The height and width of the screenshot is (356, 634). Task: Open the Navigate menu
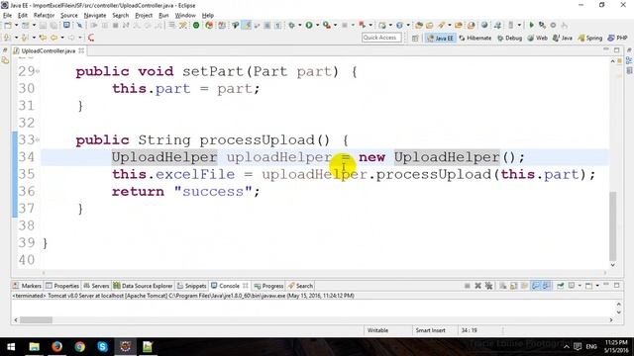[x=95, y=16]
